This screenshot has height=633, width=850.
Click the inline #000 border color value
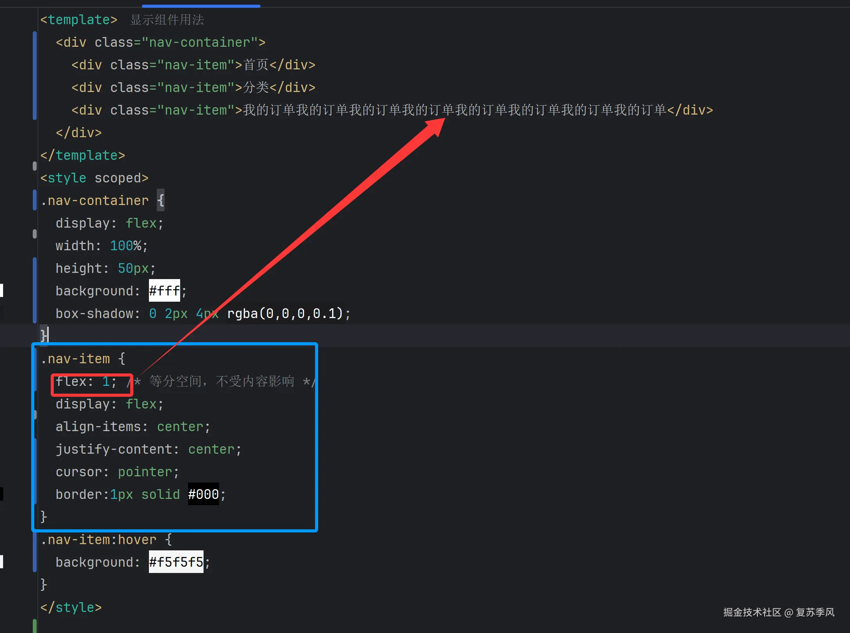203,494
